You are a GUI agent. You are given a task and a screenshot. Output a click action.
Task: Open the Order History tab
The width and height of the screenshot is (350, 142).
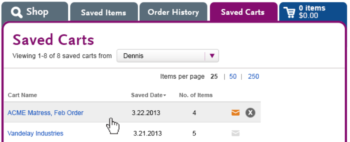point(173,12)
